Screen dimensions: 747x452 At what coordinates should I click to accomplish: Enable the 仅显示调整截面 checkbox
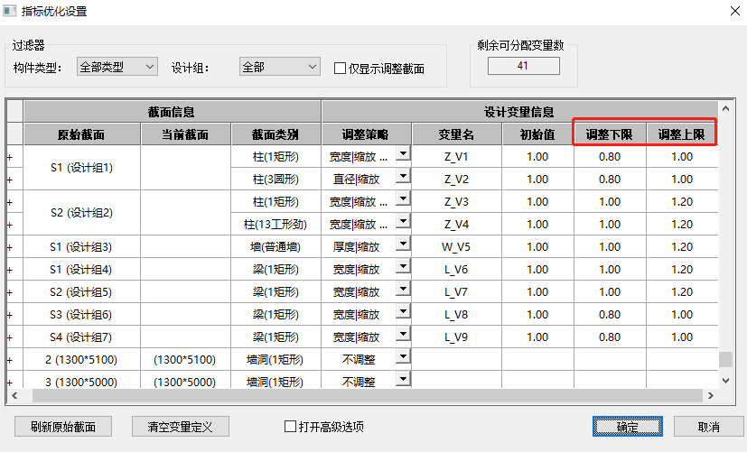click(x=341, y=68)
